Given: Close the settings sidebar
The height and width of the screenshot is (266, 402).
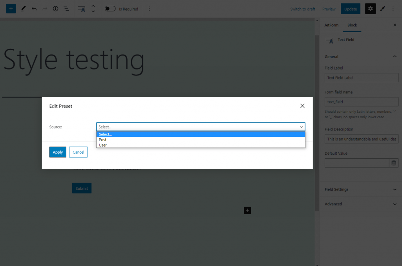Looking at the screenshot, I should [x=395, y=25].
